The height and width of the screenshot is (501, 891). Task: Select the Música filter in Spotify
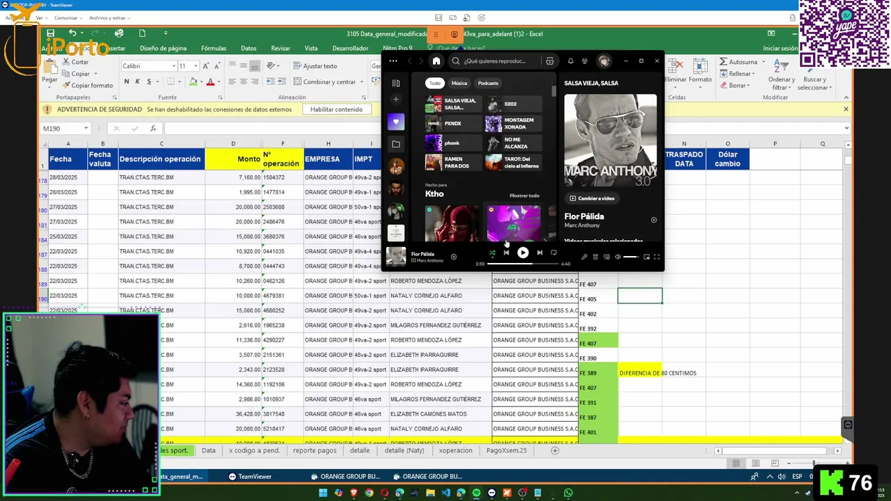[459, 83]
